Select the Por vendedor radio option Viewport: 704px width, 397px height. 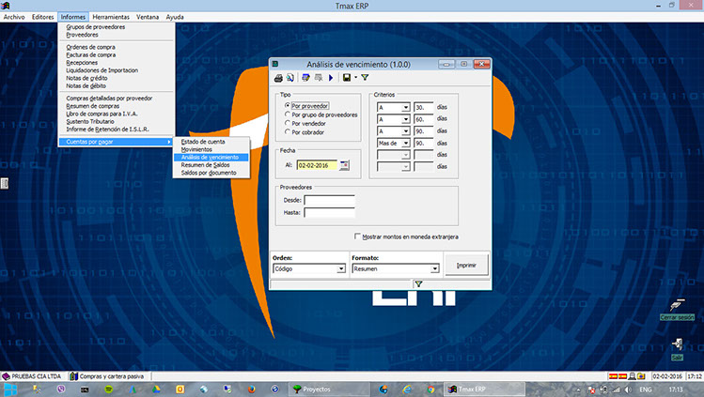pos(287,124)
